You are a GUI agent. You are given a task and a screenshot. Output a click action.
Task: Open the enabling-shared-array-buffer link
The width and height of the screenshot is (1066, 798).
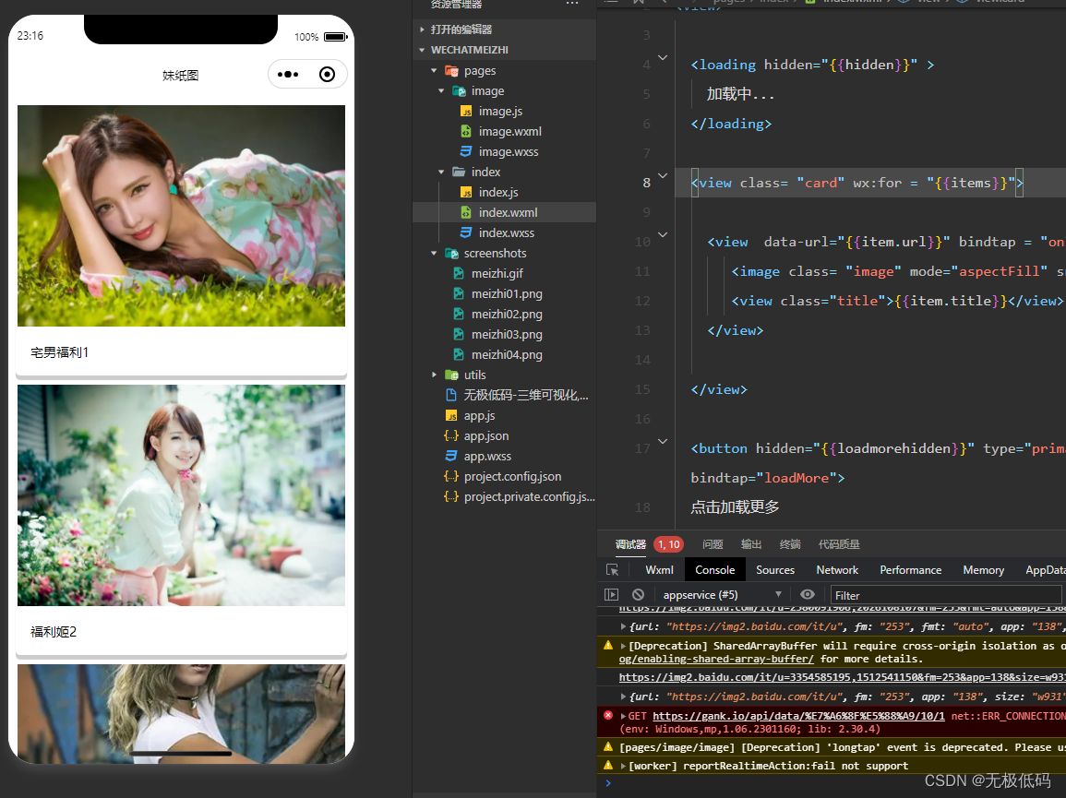(716, 659)
